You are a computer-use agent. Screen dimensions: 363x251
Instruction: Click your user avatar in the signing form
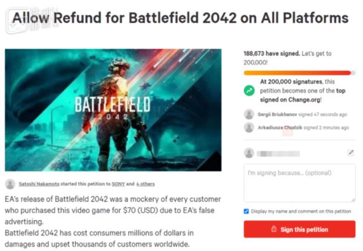tap(249, 153)
